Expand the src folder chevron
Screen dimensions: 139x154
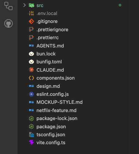click(x=24, y=5)
